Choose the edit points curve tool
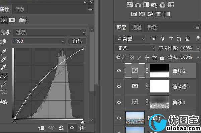The image size is (201, 133). tap(4, 76)
